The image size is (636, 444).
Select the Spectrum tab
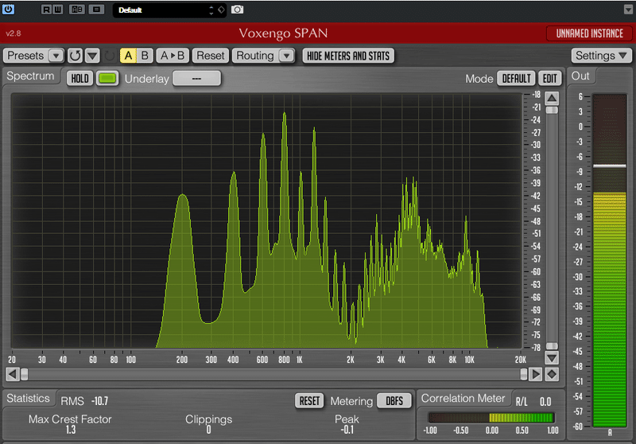pyautogui.click(x=30, y=76)
